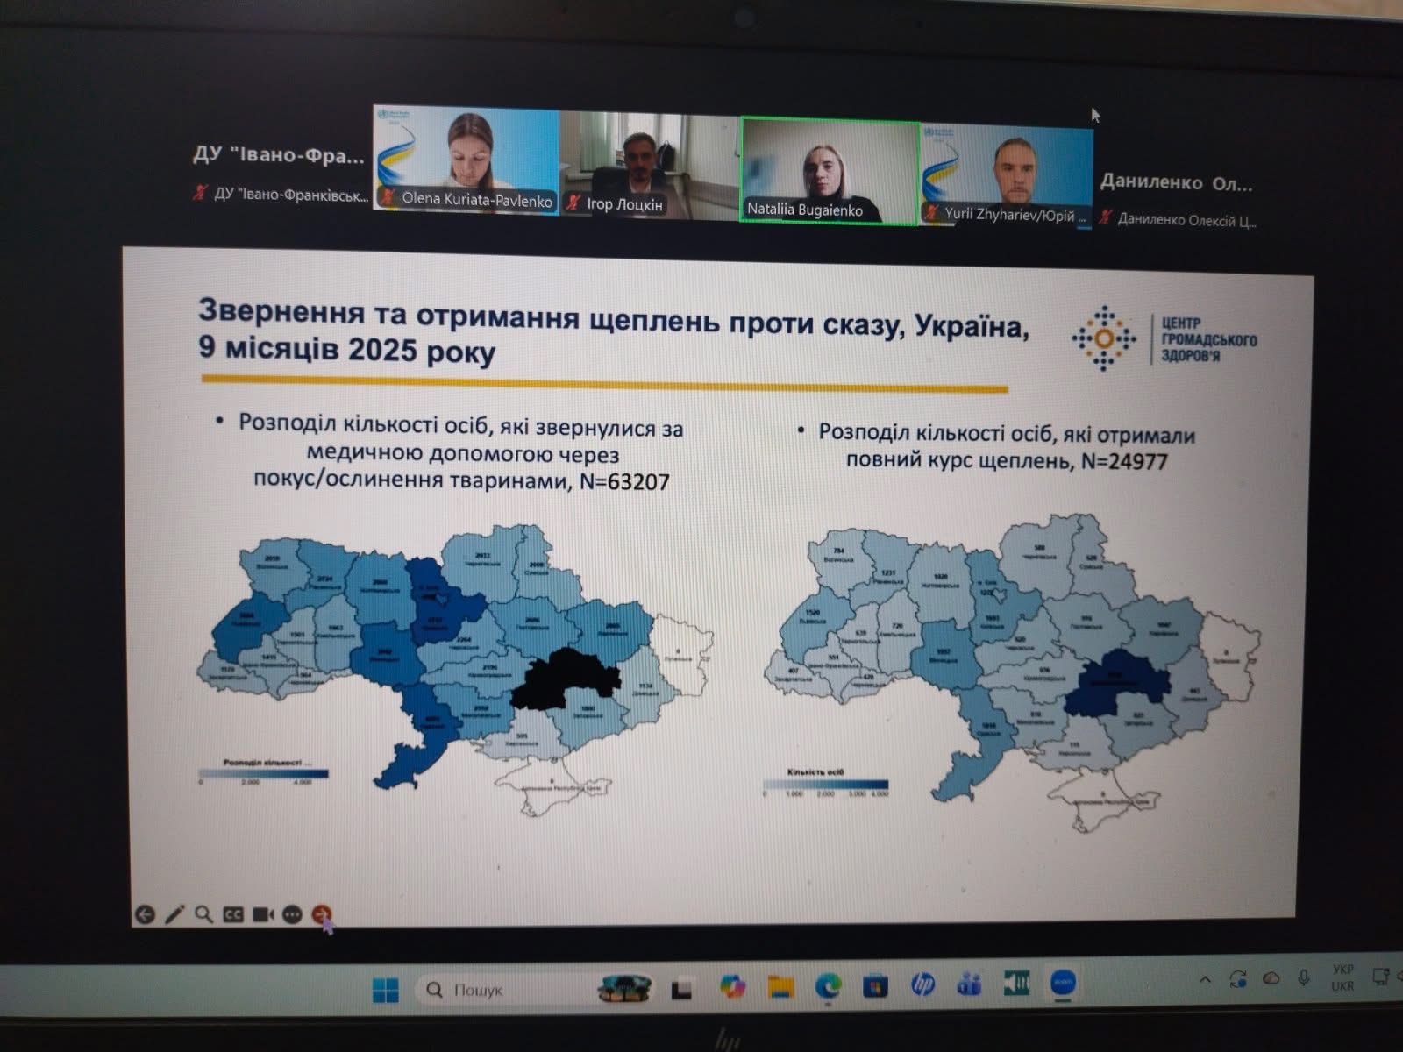Open the УКР language switcher
This screenshot has height=1052, width=1403.
coord(1342,977)
